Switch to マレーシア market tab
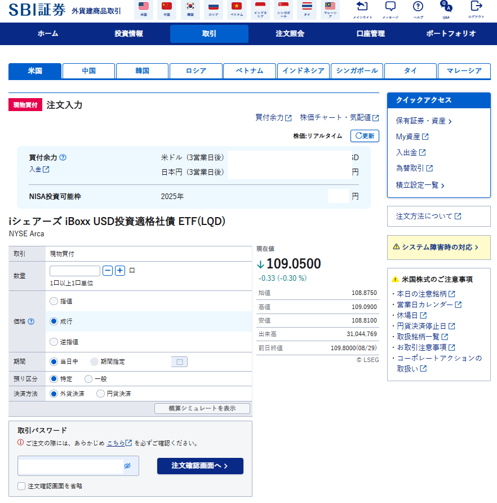 click(464, 71)
